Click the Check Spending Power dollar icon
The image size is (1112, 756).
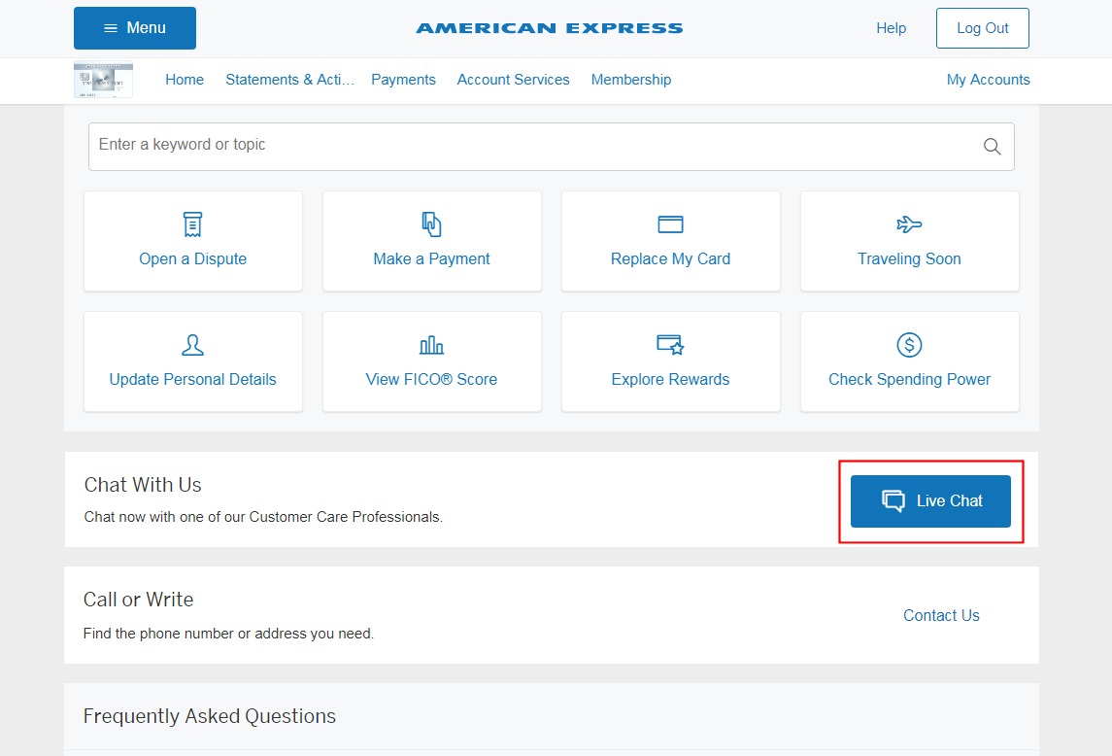[909, 345]
